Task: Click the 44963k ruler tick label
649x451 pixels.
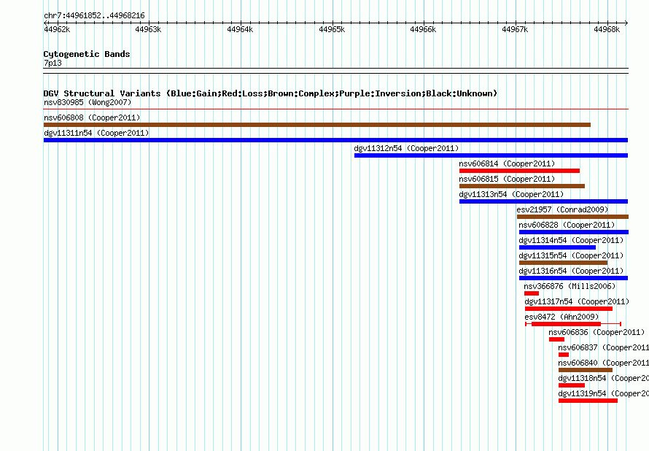Action: pos(148,29)
